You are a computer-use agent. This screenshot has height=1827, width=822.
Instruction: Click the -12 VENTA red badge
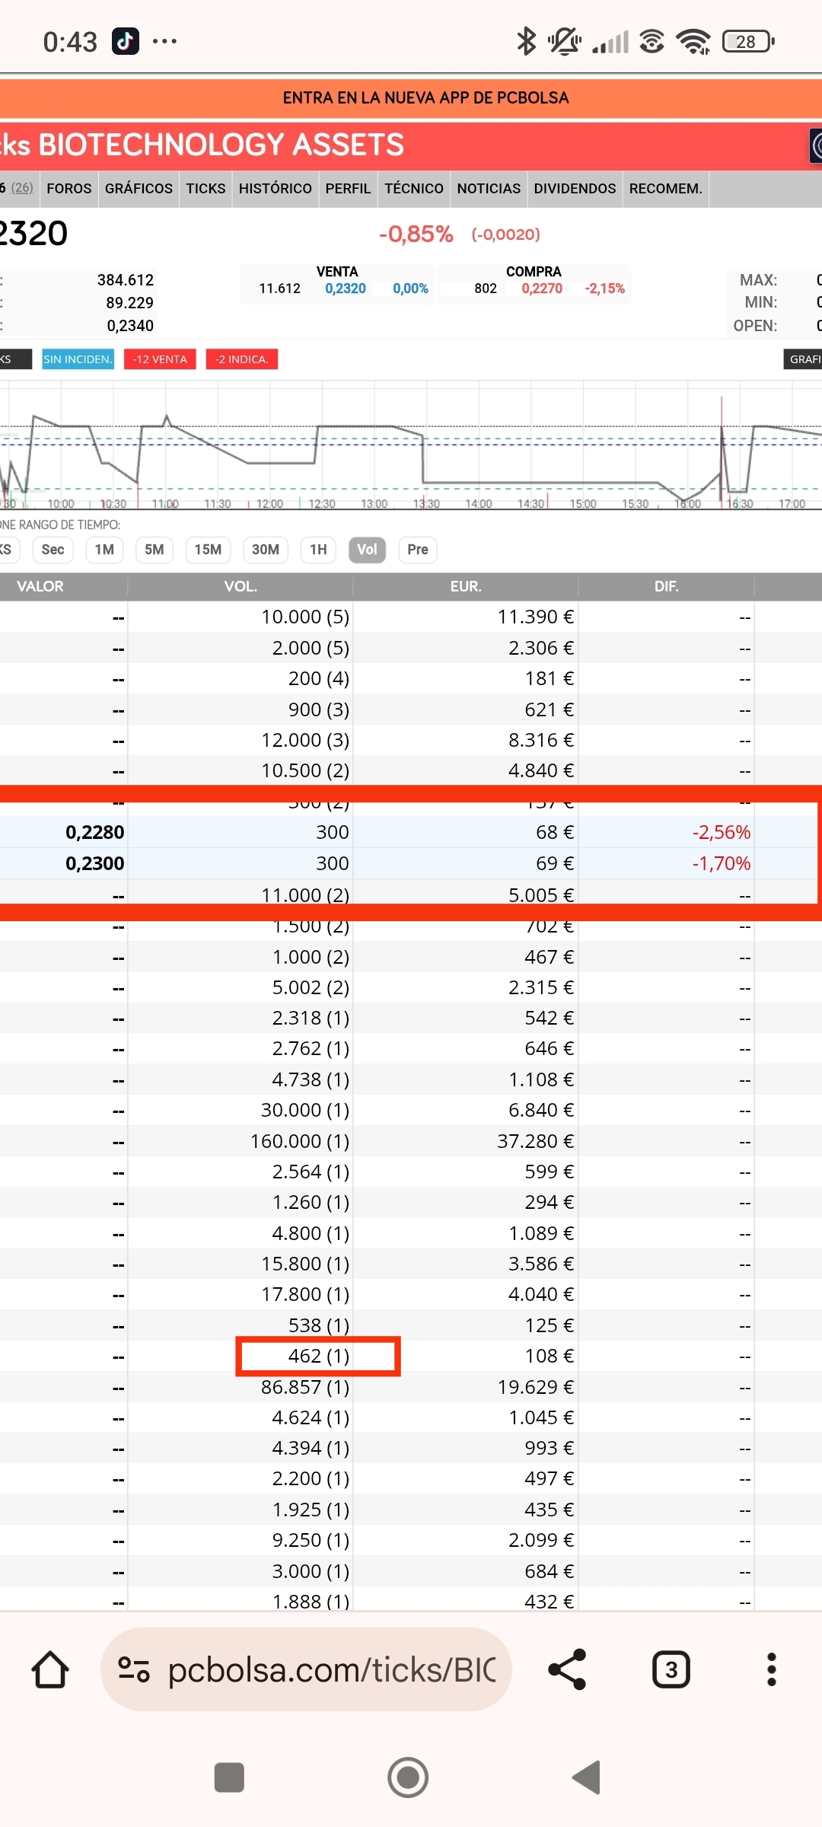coord(160,359)
